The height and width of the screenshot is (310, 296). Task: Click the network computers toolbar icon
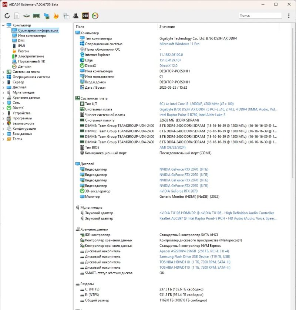[47, 16]
